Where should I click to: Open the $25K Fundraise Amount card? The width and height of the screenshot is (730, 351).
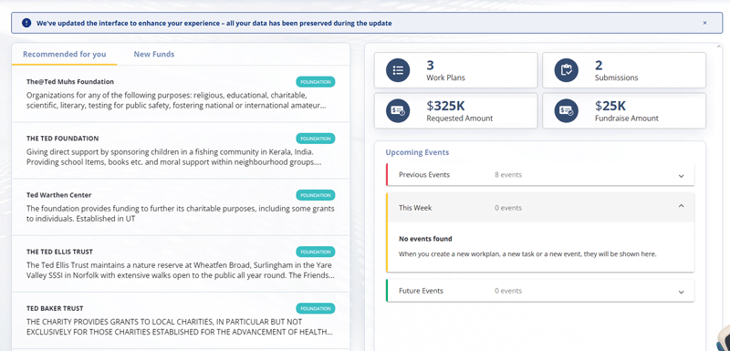coord(624,110)
